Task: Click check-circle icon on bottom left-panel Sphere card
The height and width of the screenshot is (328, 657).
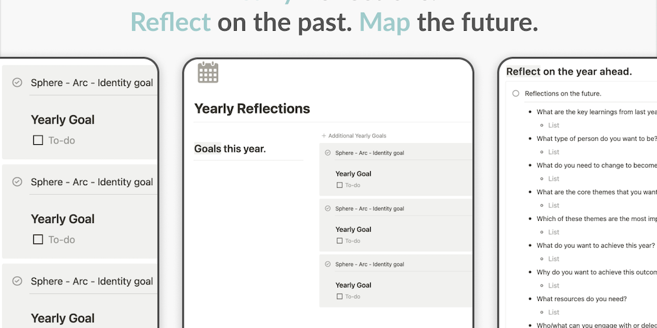Action: [x=18, y=281]
